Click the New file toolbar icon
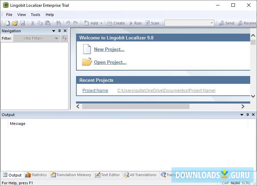 7,23
